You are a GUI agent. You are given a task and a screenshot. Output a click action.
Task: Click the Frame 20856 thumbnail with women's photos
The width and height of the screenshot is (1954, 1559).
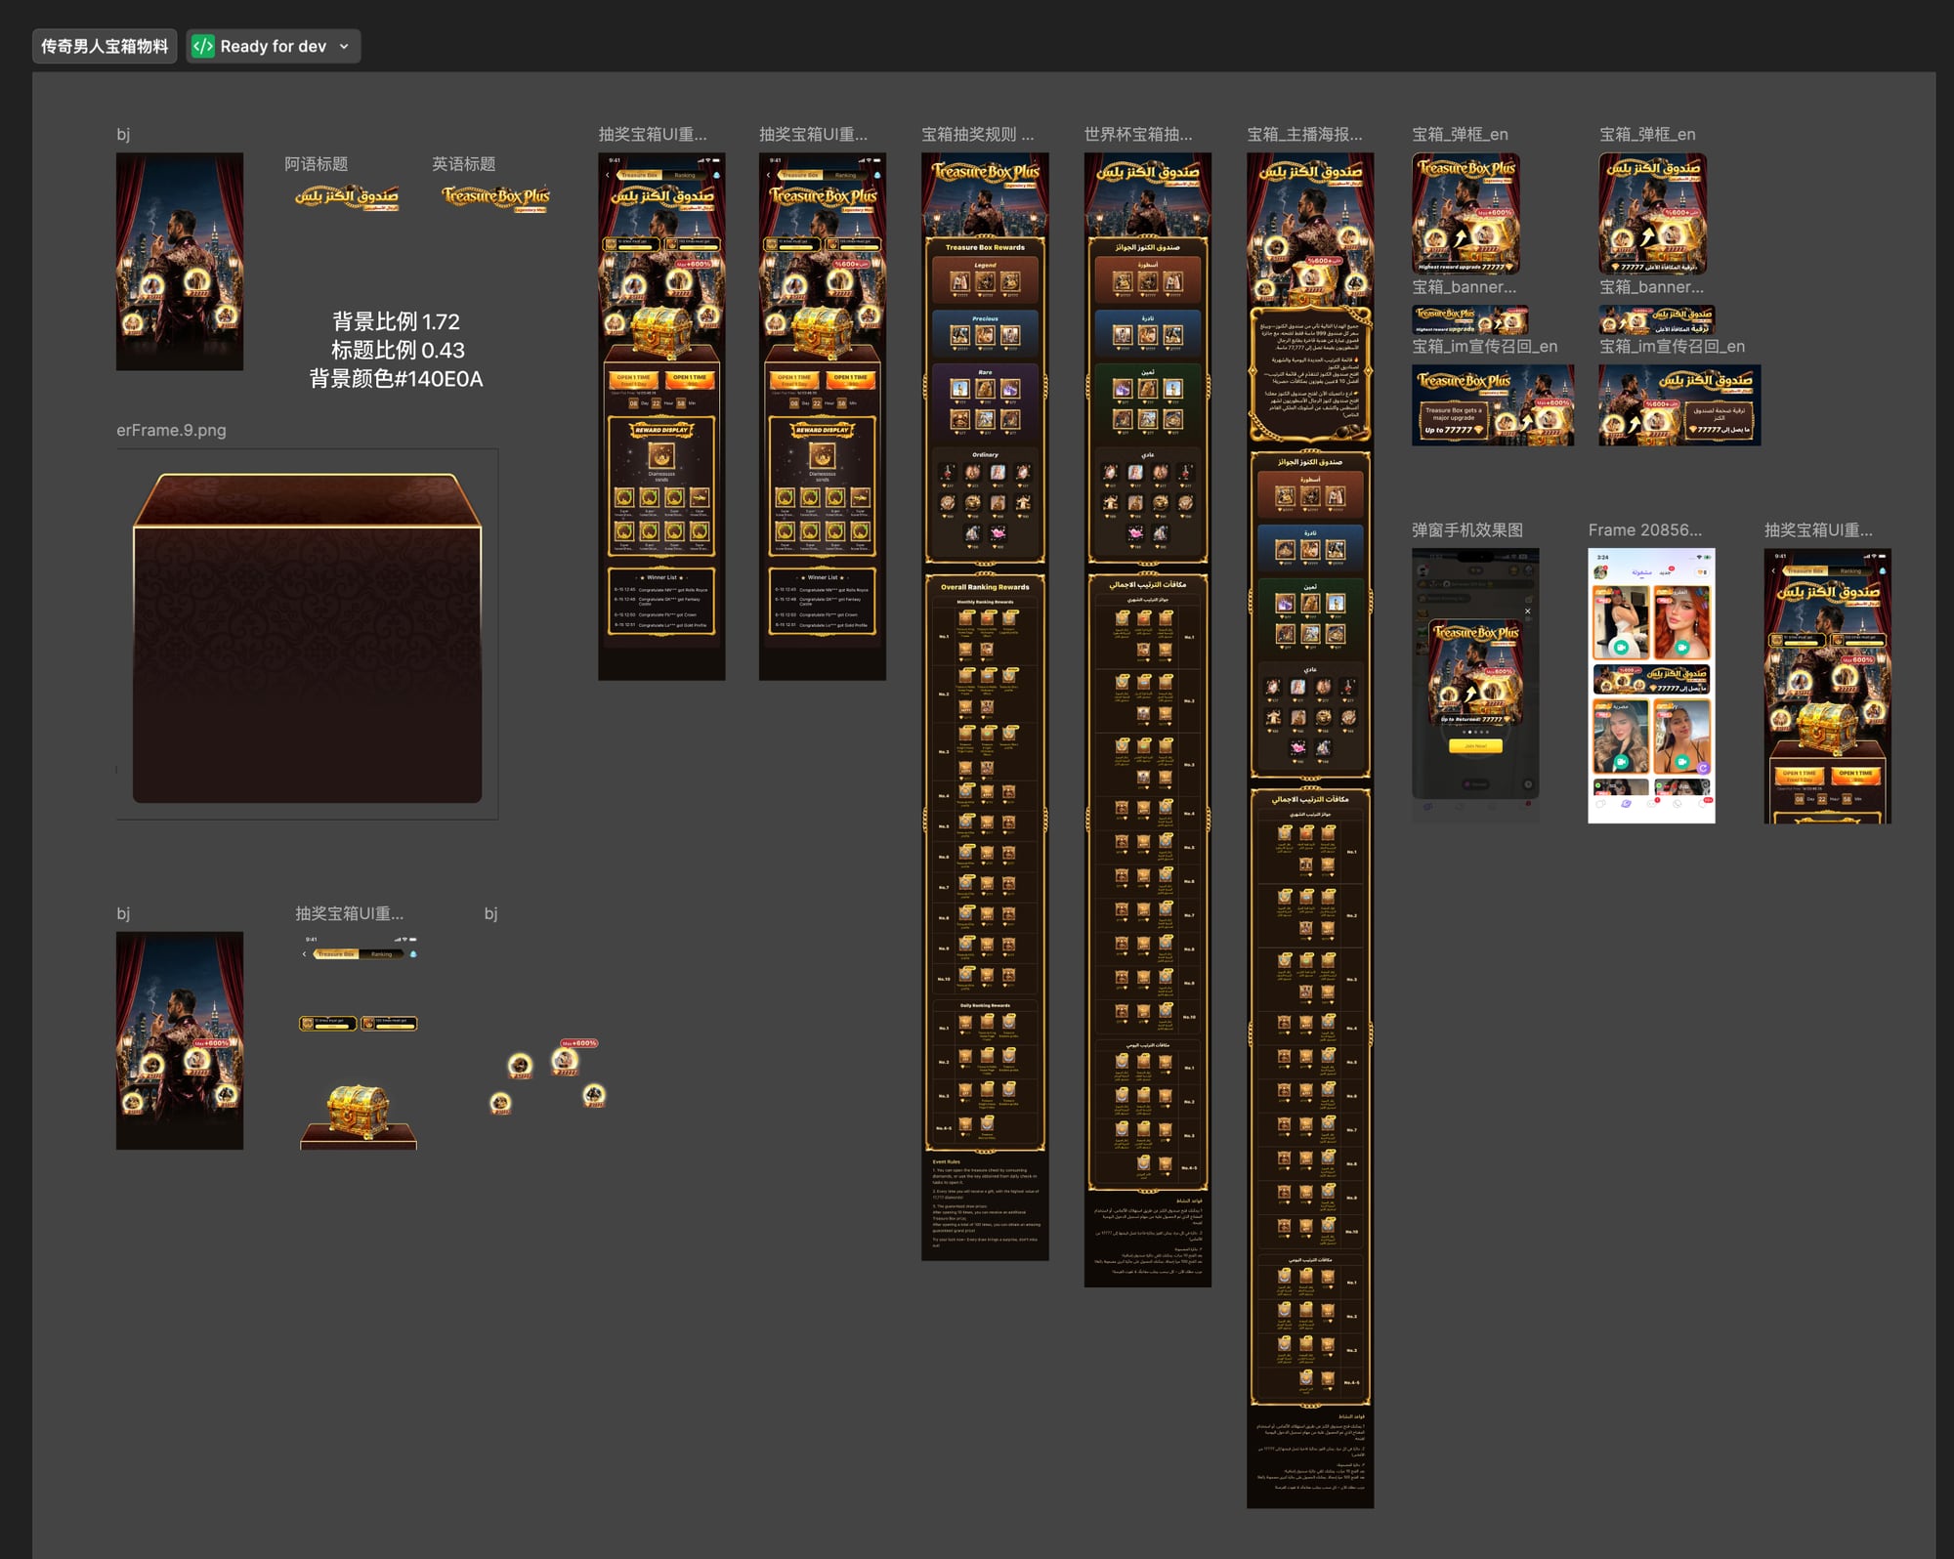(x=1651, y=686)
